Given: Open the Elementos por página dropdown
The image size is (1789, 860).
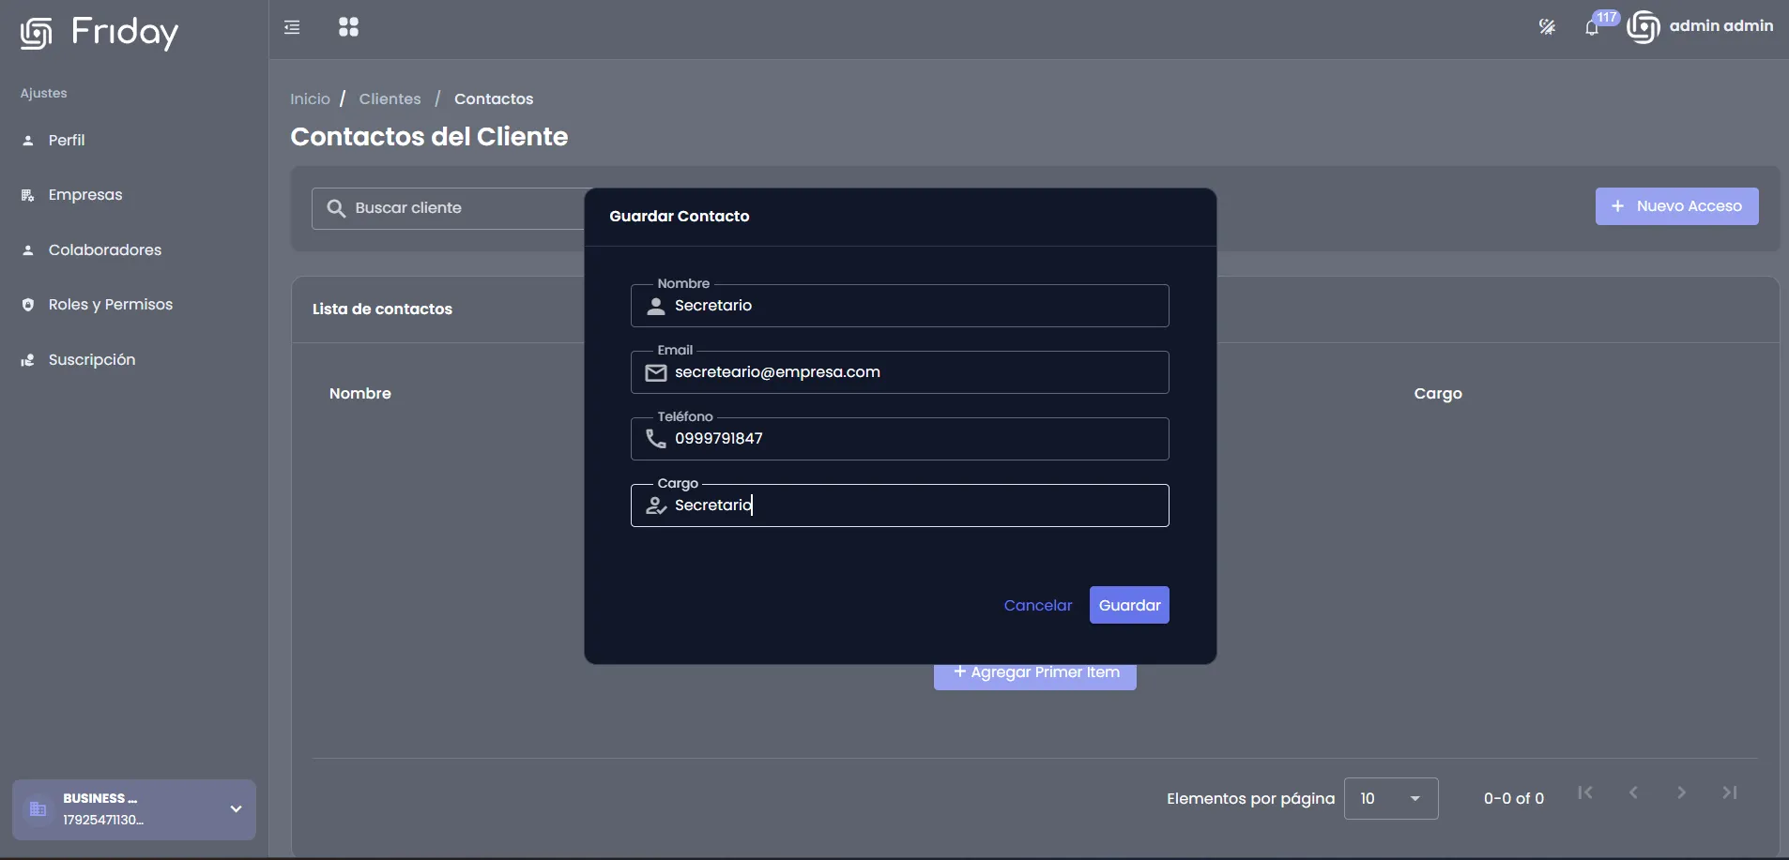Looking at the screenshot, I should point(1391,798).
